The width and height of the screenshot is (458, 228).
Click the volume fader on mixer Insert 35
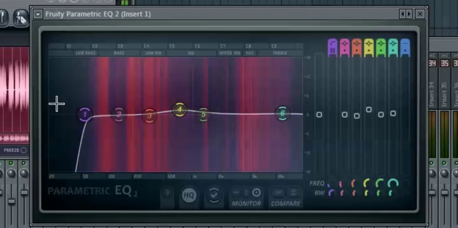(445, 193)
